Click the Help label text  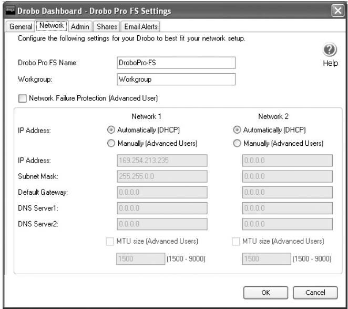[330, 63]
